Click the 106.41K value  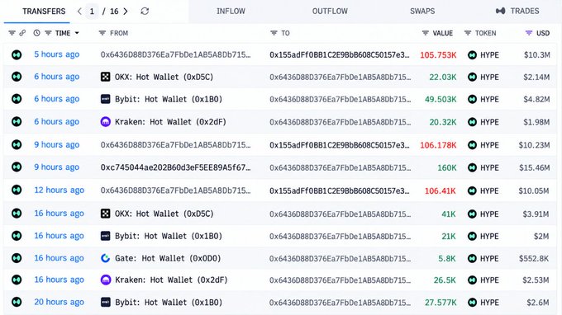click(441, 191)
